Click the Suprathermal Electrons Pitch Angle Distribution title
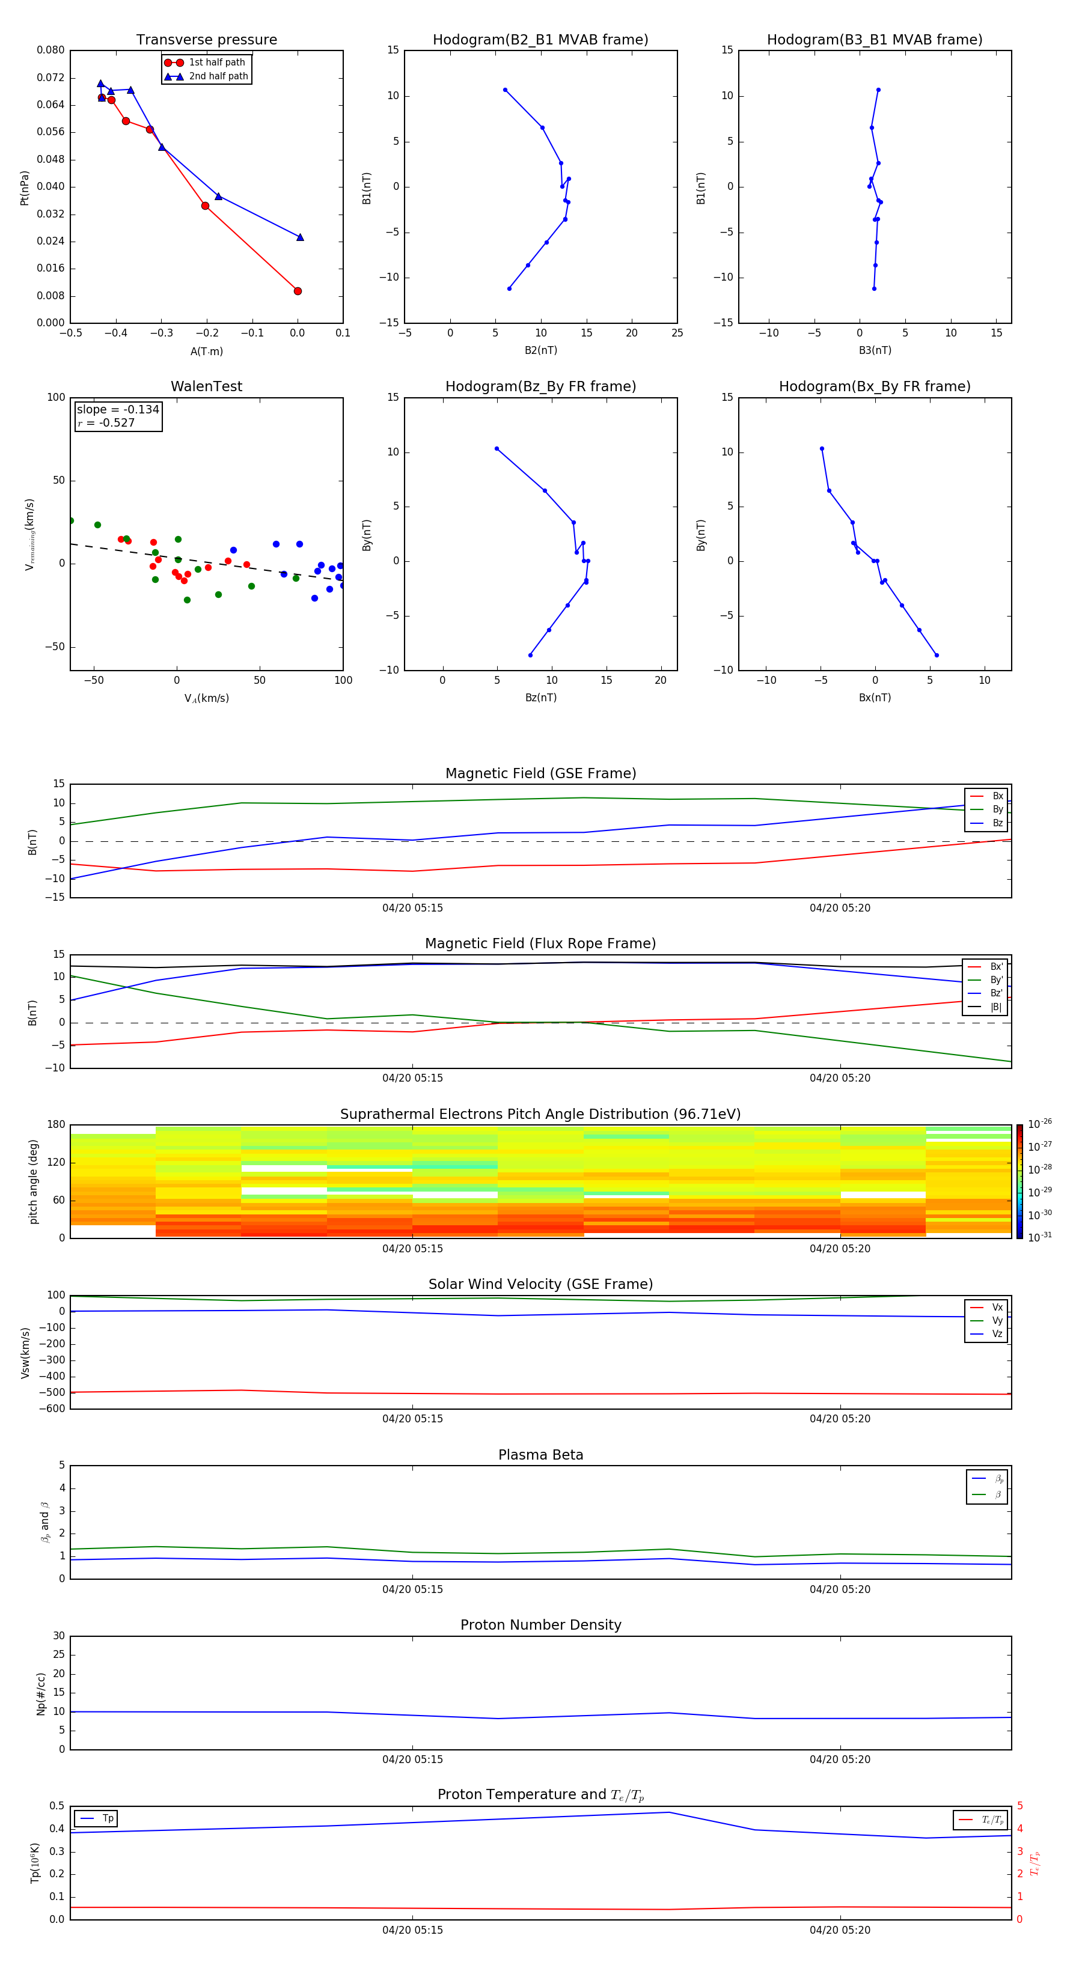 [x=540, y=1115]
